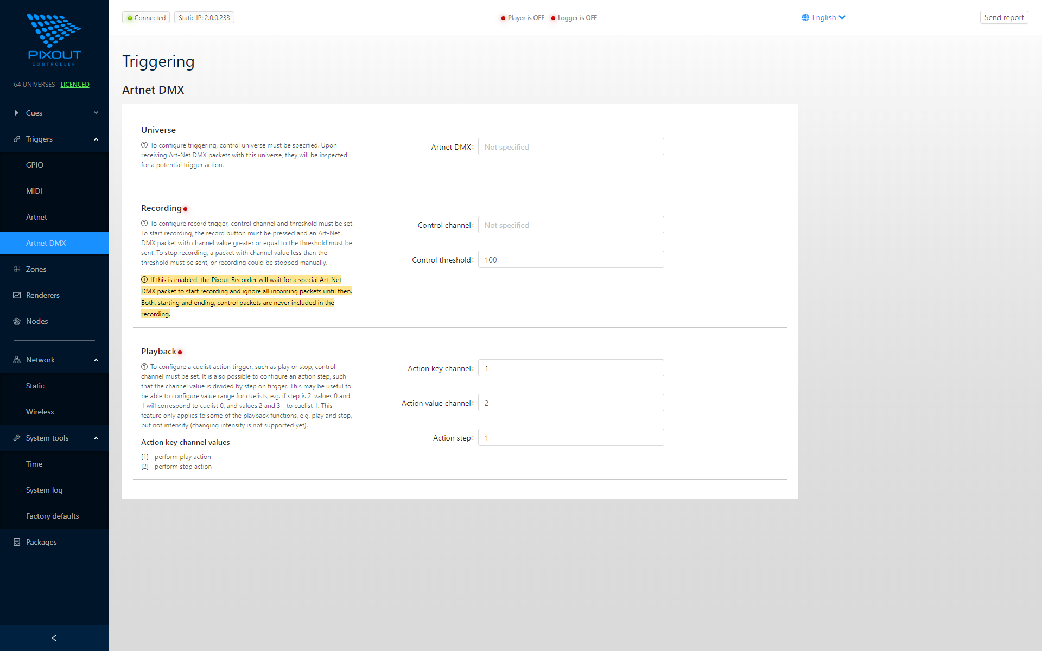
Task: Click the Nodes icon in sidebar
Action: pos(17,321)
